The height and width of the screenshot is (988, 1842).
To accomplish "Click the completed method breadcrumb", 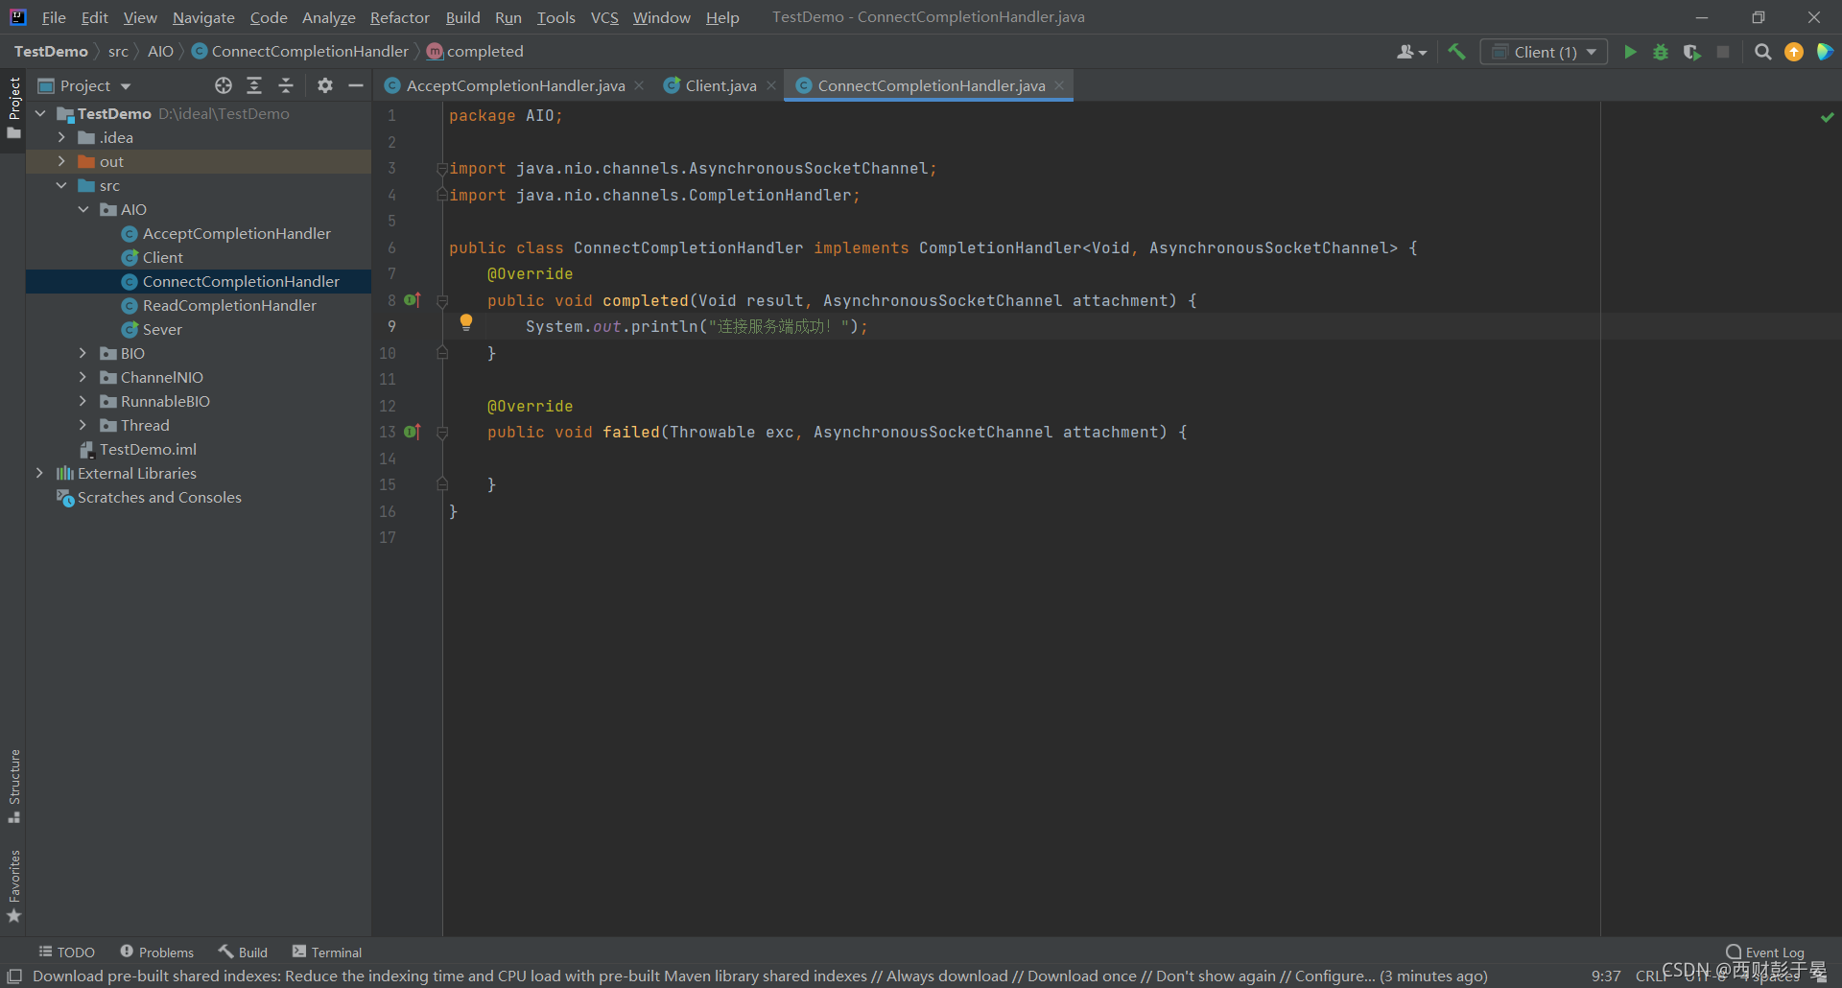I will coord(476,51).
